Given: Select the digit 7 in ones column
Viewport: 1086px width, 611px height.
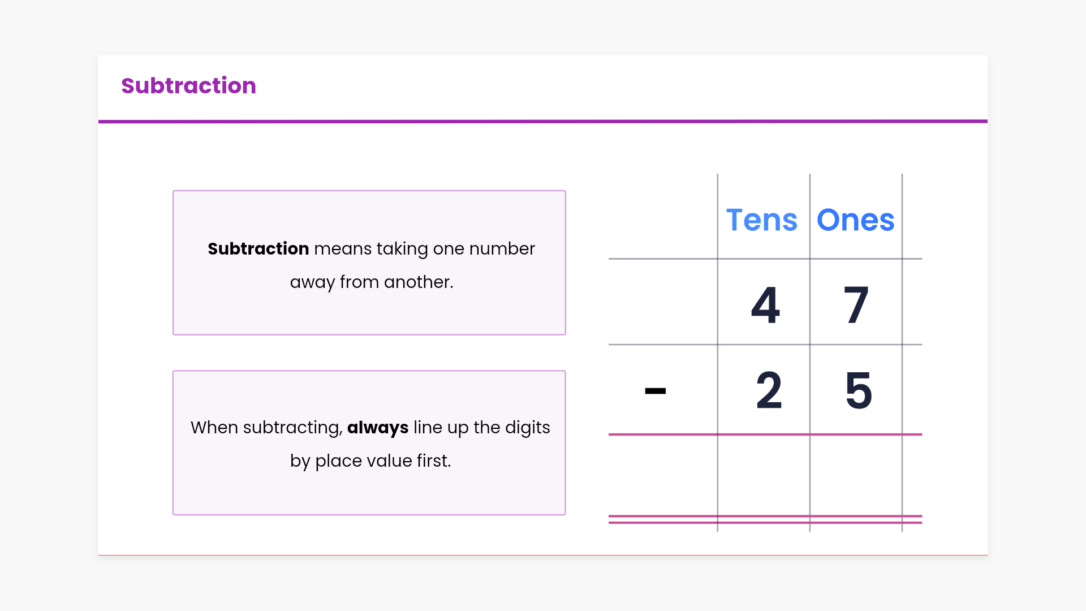Looking at the screenshot, I should pyautogui.click(x=856, y=305).
